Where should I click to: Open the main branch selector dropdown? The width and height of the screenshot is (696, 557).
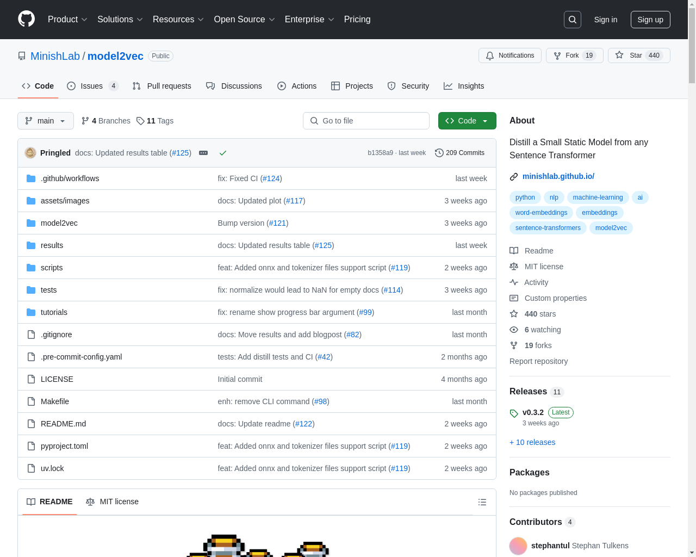pyautogui.click(x=46, y=121)
